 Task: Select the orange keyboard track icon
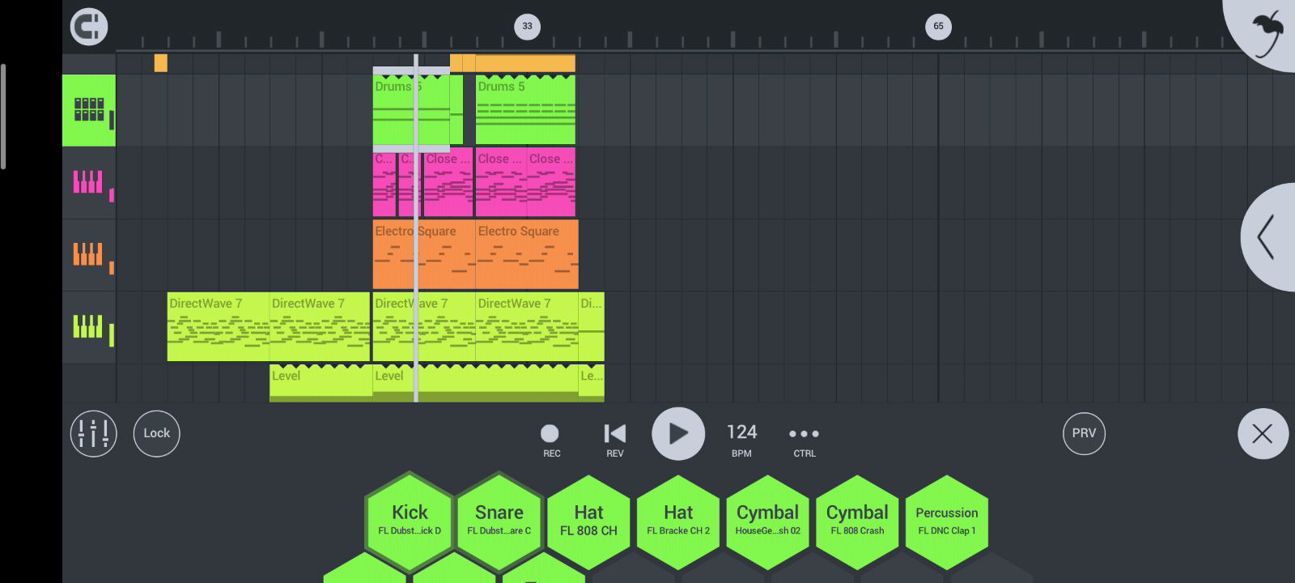tap(89, 255)
